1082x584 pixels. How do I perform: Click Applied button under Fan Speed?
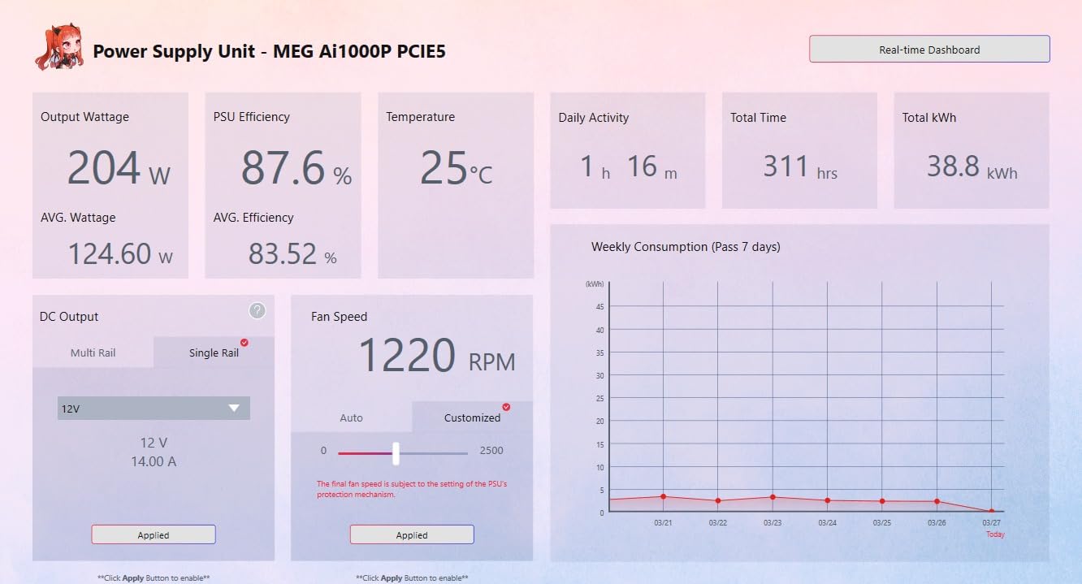[412, 534]
